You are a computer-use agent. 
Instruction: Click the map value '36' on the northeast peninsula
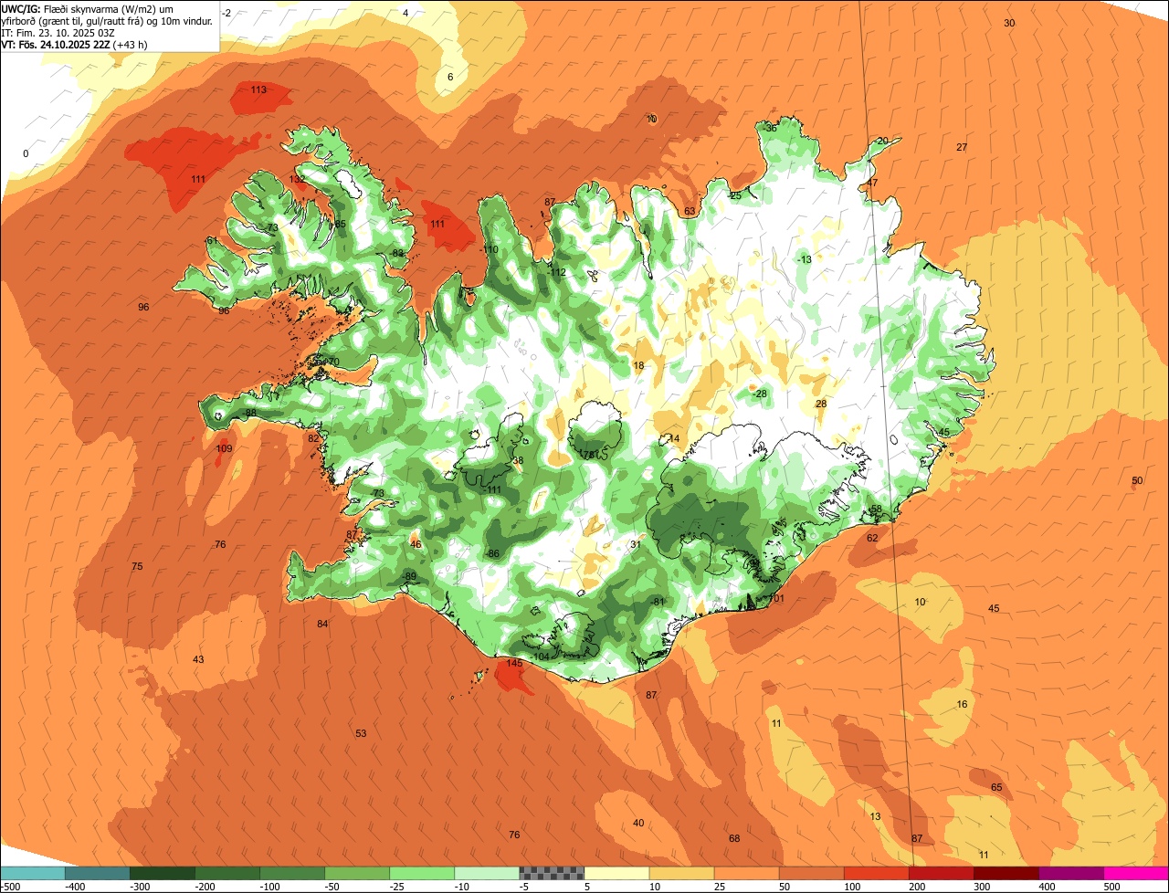771,128
